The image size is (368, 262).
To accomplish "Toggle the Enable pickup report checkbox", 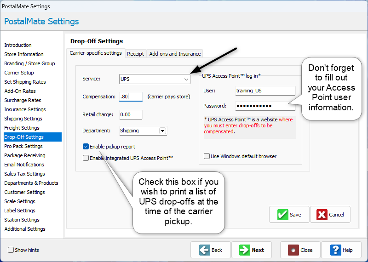I will [x=86, y=147].
